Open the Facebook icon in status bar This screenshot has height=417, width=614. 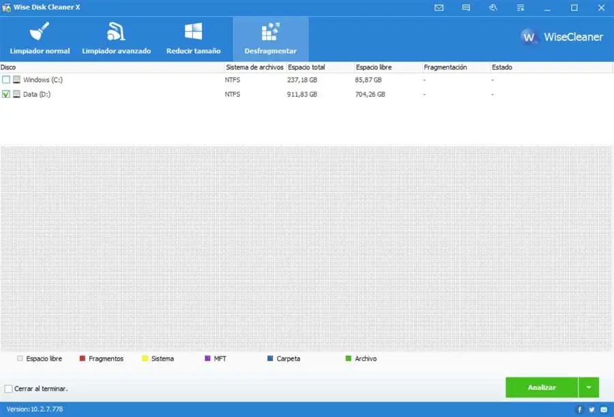(x=580, y=410)
